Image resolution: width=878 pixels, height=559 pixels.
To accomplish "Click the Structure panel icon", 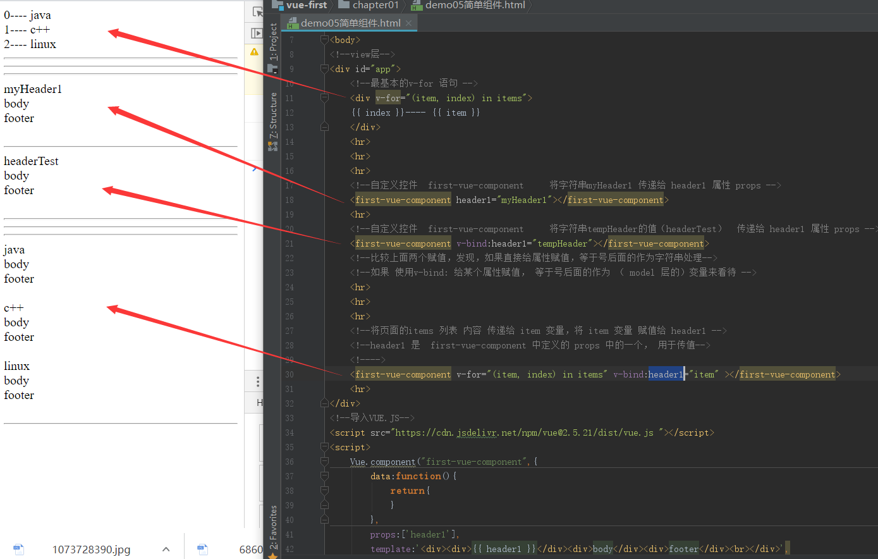I will click(x=273, y=146).
